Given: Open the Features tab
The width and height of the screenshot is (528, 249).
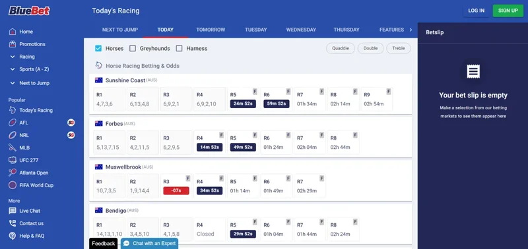Looking at the screenshot, I should coord(391,30).
